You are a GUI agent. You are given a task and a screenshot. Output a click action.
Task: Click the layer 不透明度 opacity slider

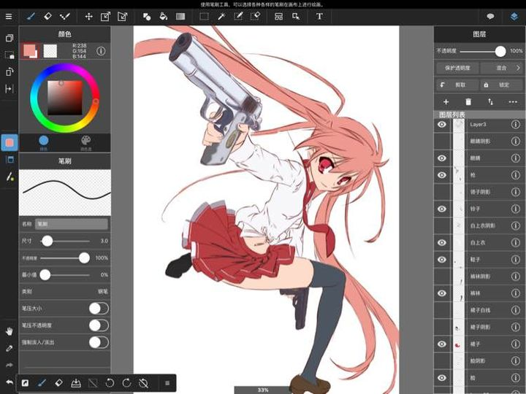[483, 51]
